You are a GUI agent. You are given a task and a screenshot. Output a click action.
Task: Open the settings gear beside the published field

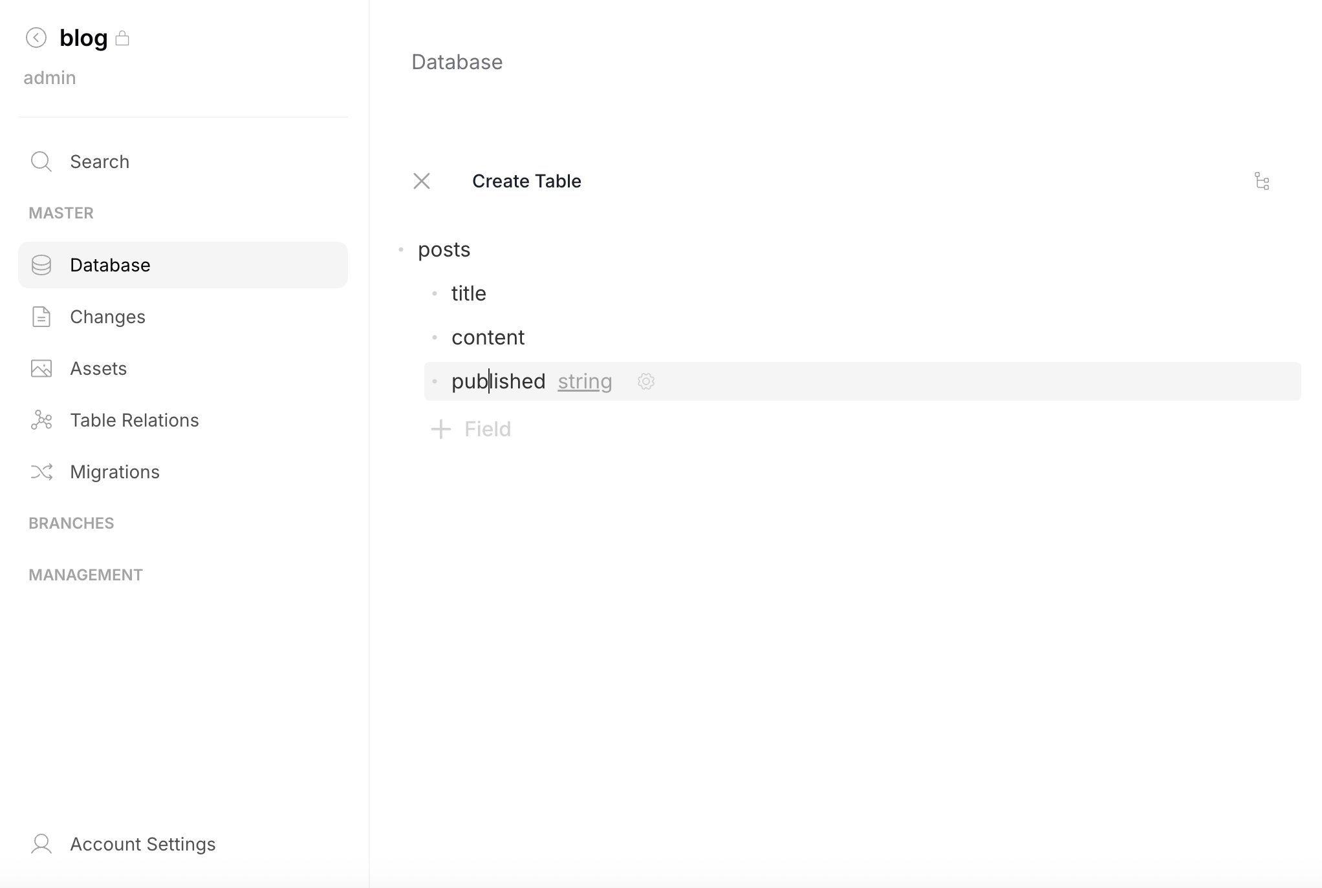[645, 381]
